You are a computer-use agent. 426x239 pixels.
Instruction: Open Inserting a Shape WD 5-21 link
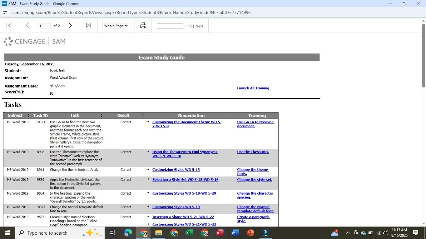(x=183, y=217)
